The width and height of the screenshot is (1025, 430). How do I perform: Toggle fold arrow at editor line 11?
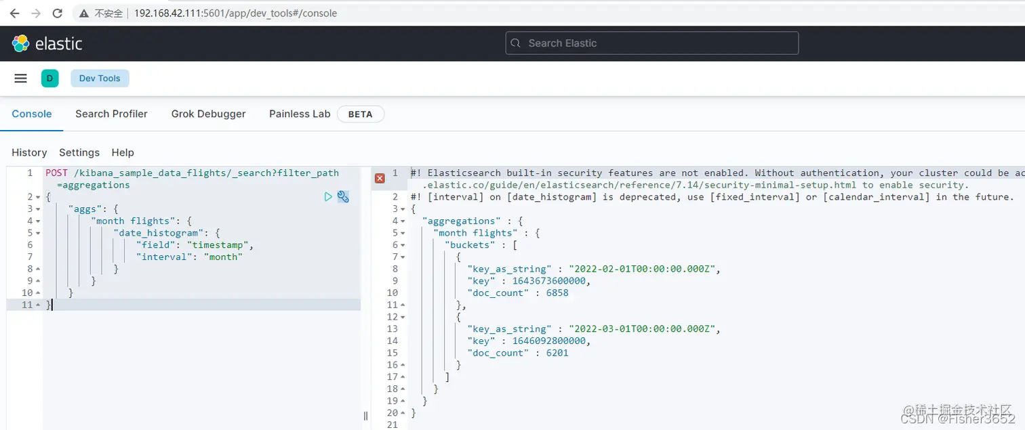[38, 305]
